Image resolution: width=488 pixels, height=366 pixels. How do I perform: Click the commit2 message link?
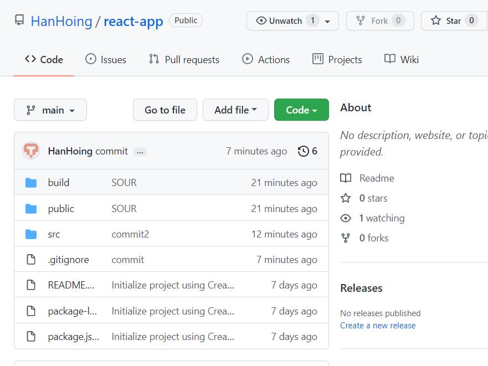(130, 234)
